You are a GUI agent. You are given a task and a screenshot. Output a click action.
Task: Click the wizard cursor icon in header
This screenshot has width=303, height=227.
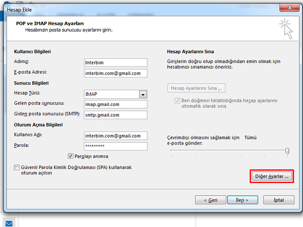[285, 27]
